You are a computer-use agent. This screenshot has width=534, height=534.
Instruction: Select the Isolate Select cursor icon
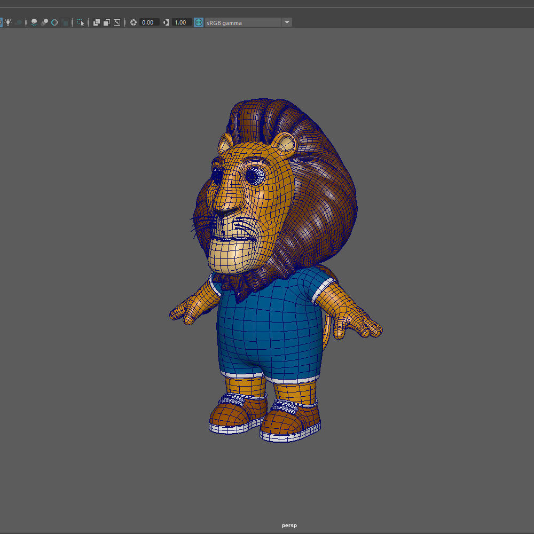pyautogui.click(x=81, y=22)
